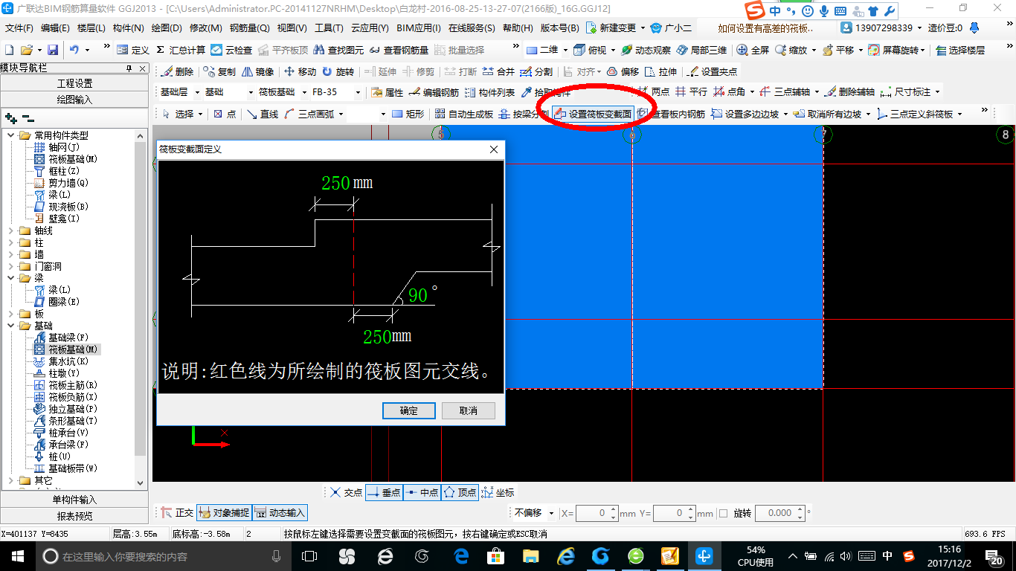Launch 云检查 cloud check

[x=231, y=50]
